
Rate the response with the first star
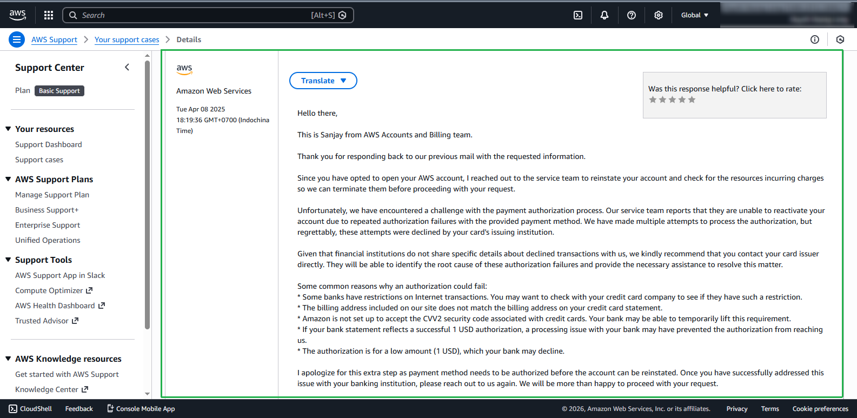click(x=653, y=99)
